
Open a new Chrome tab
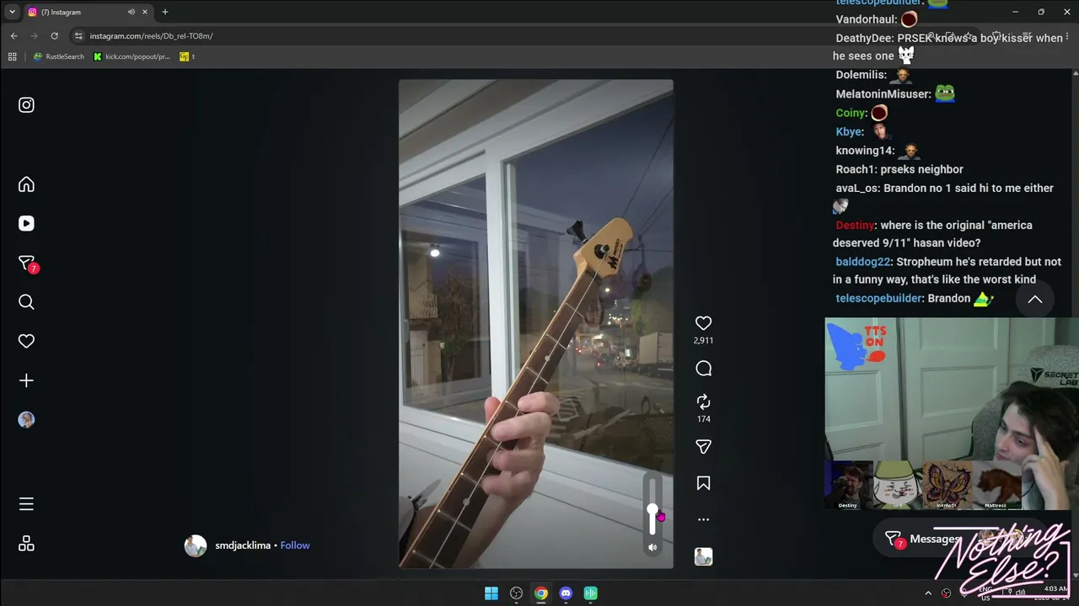165,12
